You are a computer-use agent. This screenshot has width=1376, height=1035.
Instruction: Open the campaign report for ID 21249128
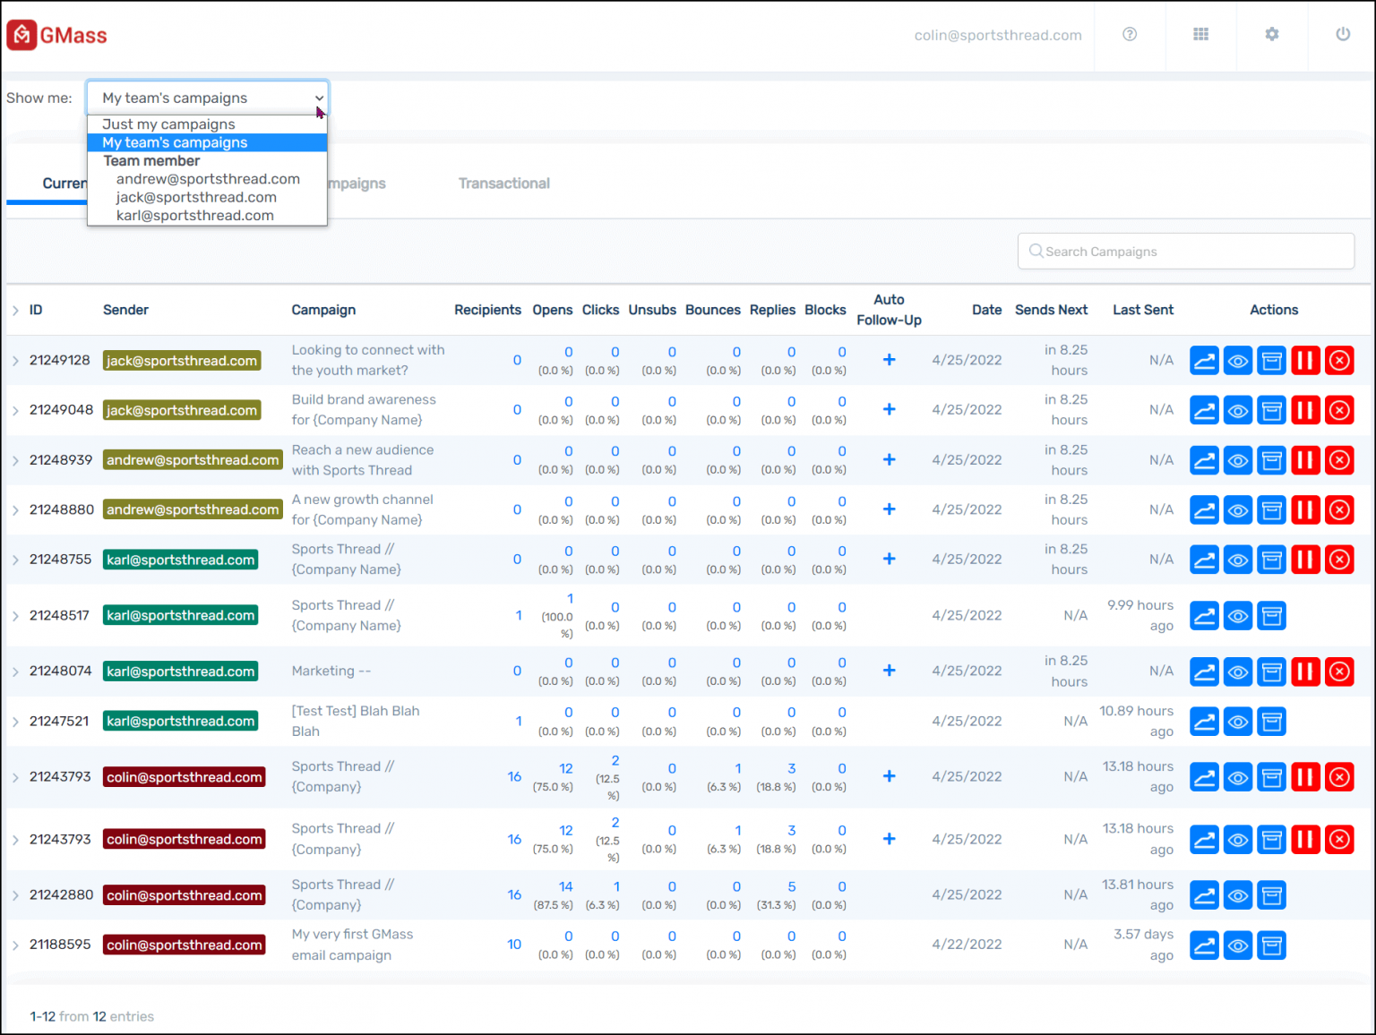coord(1204,360)
